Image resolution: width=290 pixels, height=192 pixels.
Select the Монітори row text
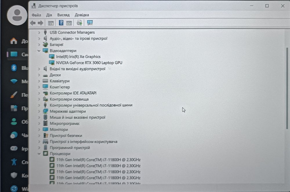(59, 129)
